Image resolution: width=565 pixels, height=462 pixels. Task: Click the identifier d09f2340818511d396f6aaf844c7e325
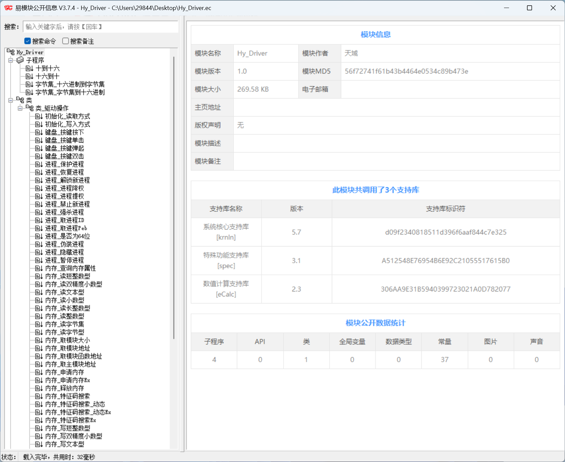(446, 232)
